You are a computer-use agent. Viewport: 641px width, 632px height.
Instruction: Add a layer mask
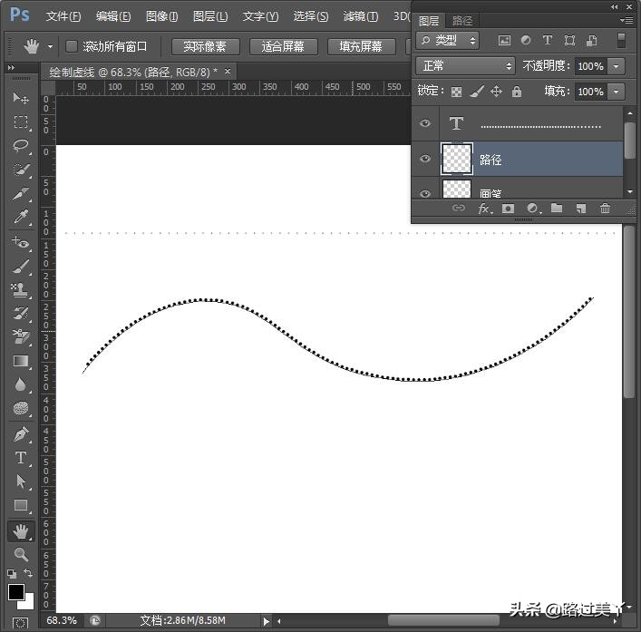[508, 209]
